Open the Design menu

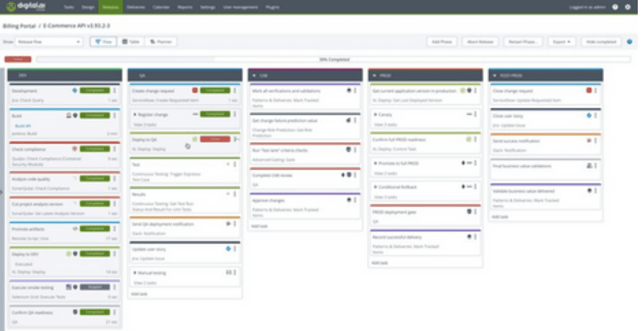[88, 7]
